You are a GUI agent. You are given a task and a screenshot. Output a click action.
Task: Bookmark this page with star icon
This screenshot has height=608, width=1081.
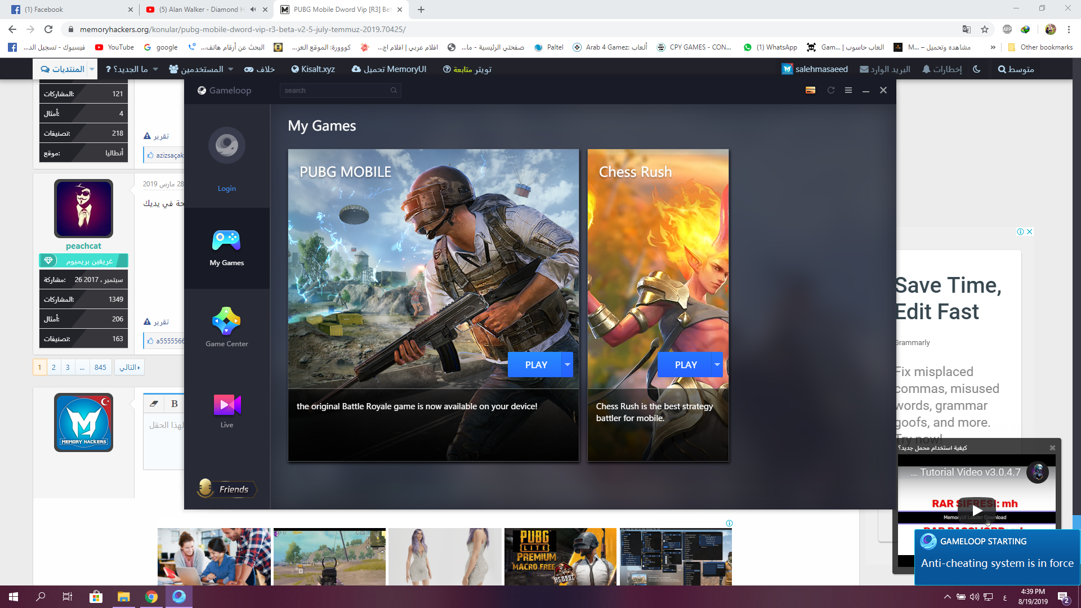pos(985,29)
